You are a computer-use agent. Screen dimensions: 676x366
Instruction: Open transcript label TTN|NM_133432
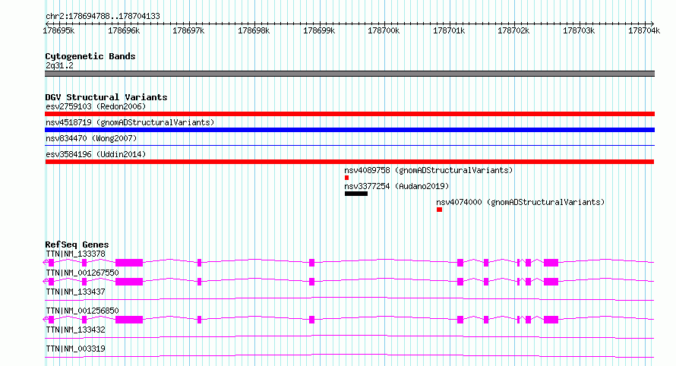click(x=75, y=330)
